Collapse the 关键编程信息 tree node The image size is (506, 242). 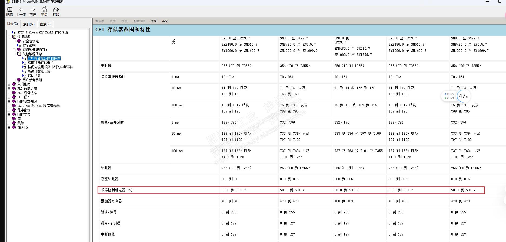pos(14,54)
